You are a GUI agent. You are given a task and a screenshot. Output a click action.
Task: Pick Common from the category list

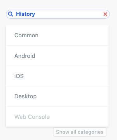coord(57,35)
